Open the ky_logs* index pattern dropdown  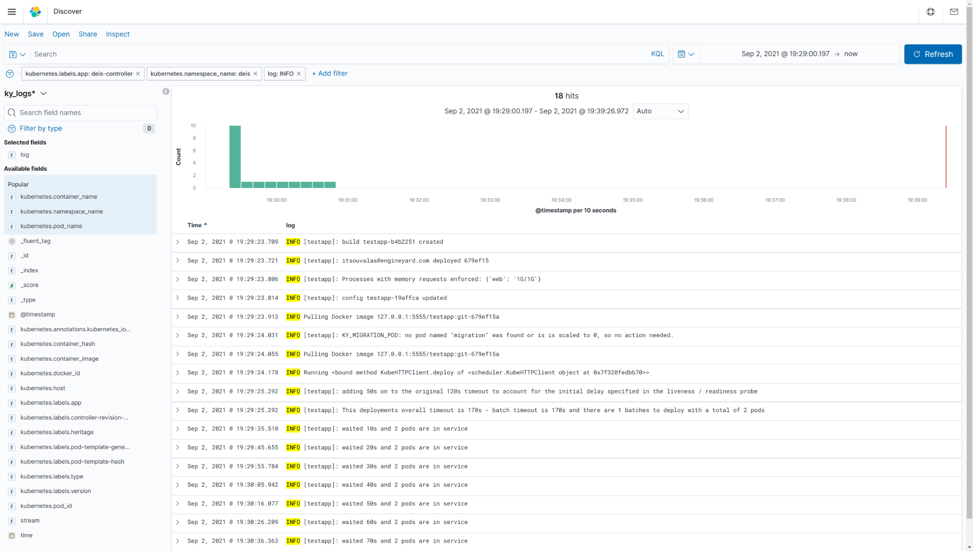point(26,94)
